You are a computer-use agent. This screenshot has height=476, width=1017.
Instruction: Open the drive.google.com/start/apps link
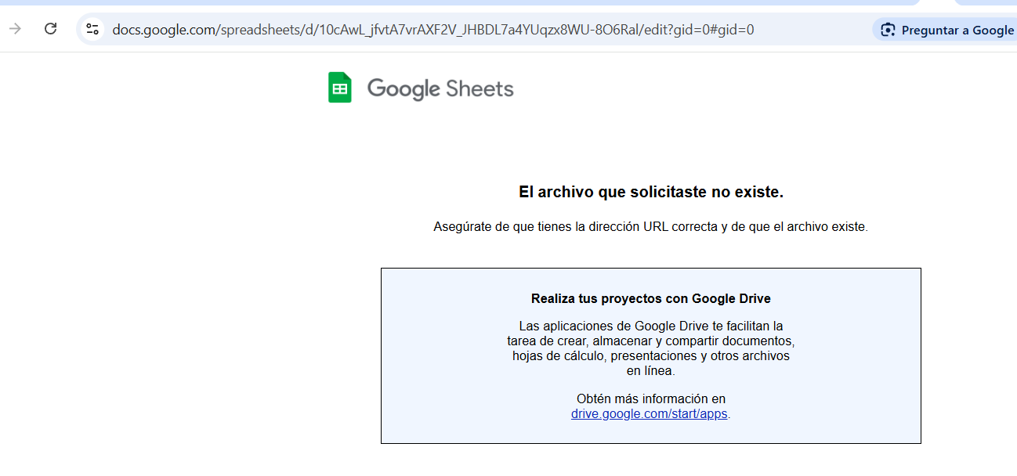tap(650, 414)
